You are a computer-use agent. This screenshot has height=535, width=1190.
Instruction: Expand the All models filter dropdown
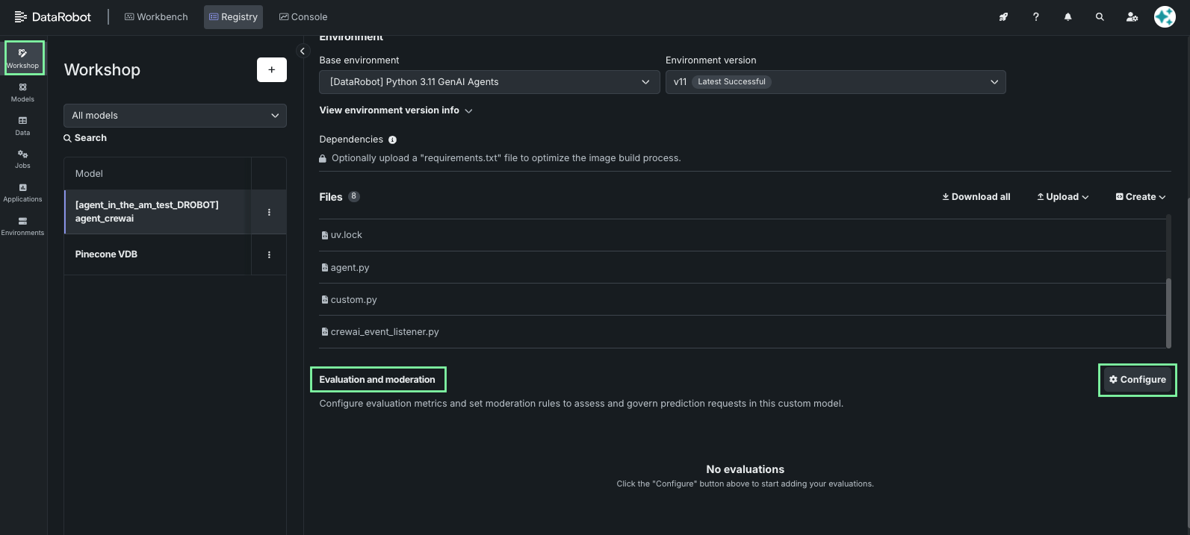(x=175, y=116)
